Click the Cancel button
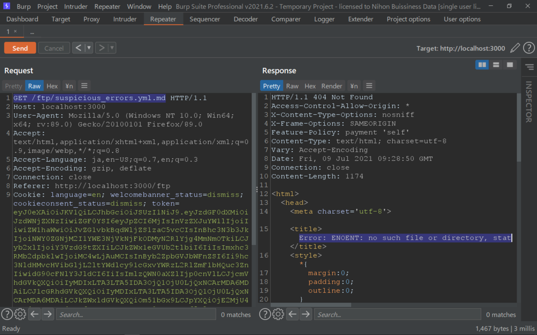This screenshot has height=335, width=537. (54, 48)
